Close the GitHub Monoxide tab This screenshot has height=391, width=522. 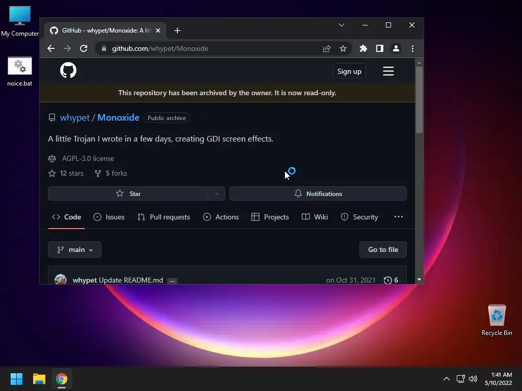(158, 31)
